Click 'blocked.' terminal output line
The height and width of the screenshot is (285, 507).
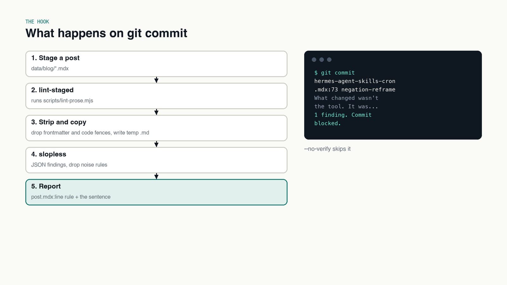pos(327,123)
